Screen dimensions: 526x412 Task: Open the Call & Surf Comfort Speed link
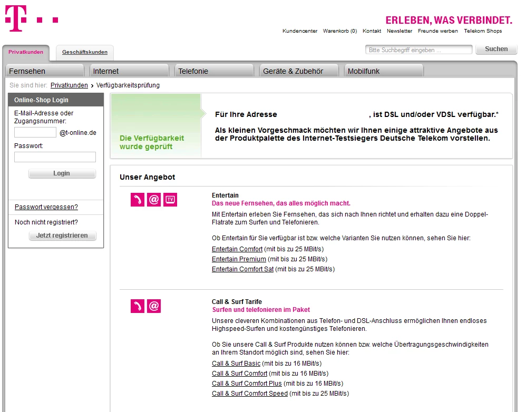pos(250,394)
